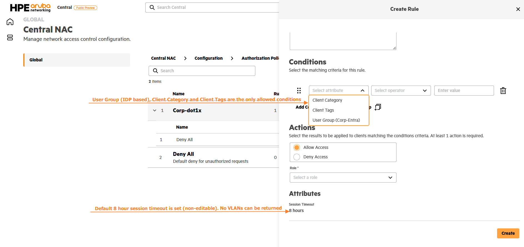Click the add condition group icon
524x247 pixels.
[378, 107]
